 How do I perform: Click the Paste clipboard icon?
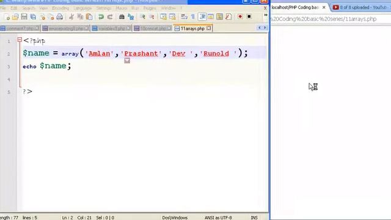(89, 17)
